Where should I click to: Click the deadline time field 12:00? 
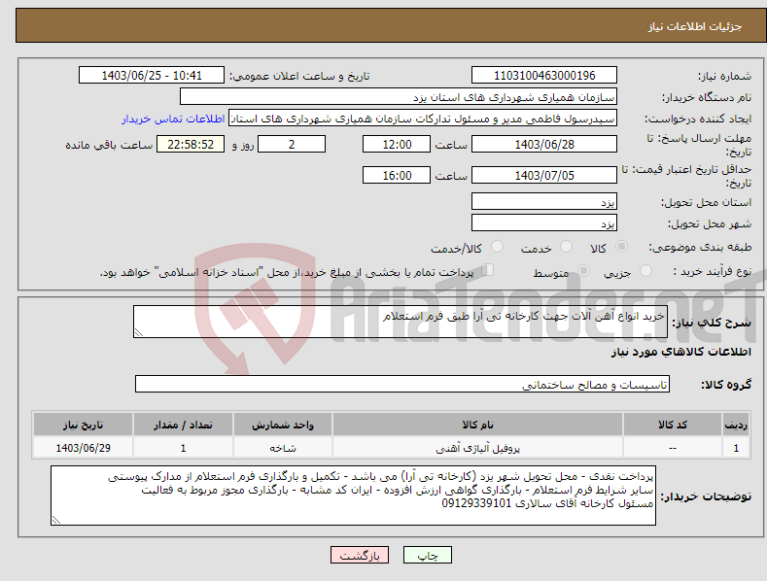(397, 144)
